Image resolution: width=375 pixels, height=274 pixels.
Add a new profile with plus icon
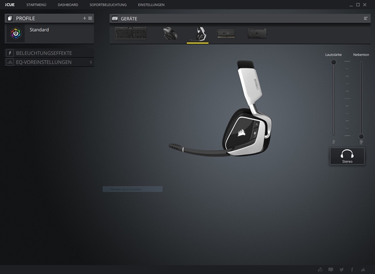click(84, 18)
